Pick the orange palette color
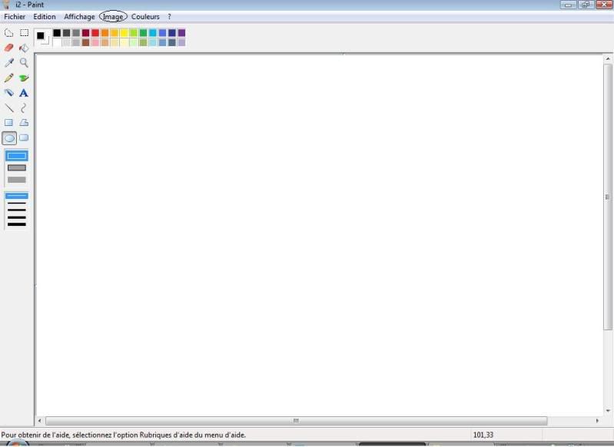Screen dimensions: 614x447 click(105, 33)
